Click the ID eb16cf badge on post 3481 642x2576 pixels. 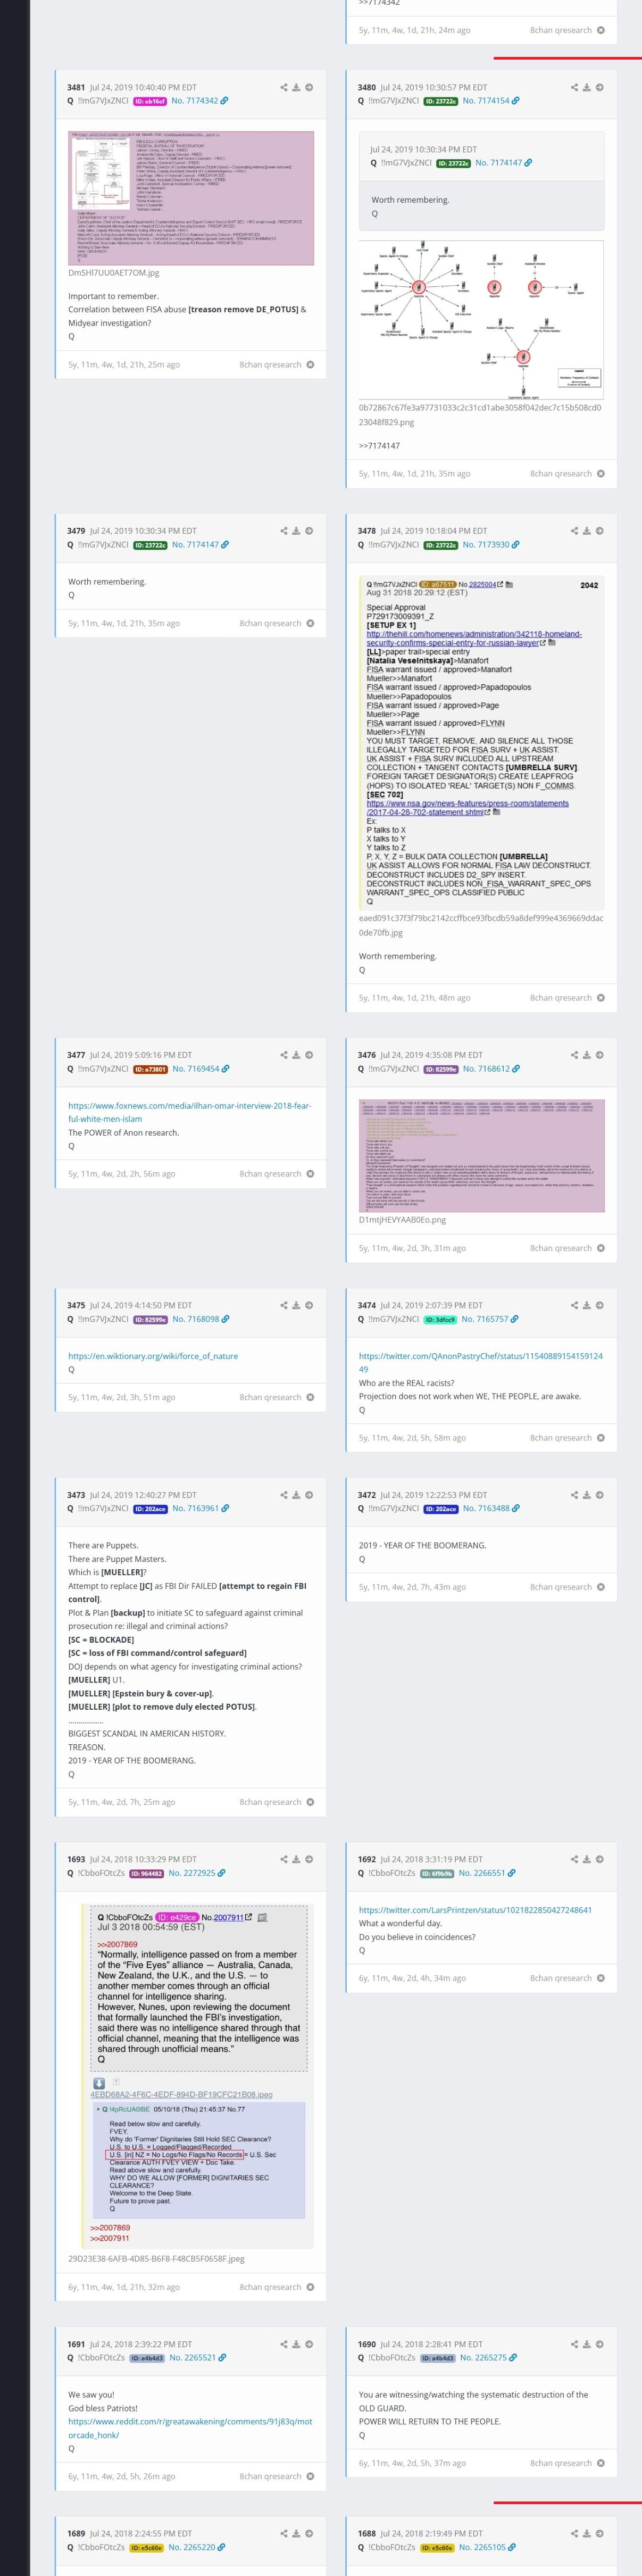[x=150, y=101]
